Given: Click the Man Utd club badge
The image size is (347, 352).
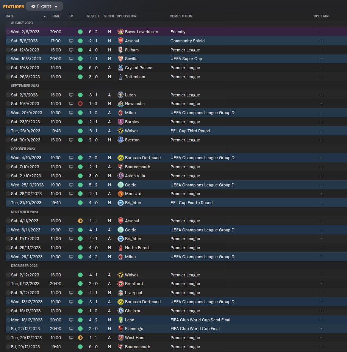Looking at the screenshot, I should (120, 194).
